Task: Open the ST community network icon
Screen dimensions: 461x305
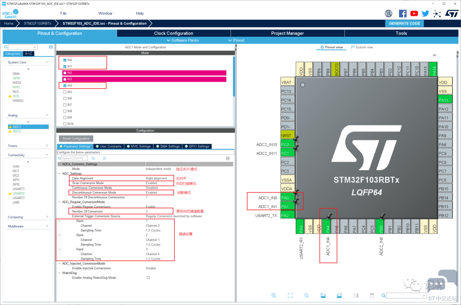Action: click(x=437, y=14)
